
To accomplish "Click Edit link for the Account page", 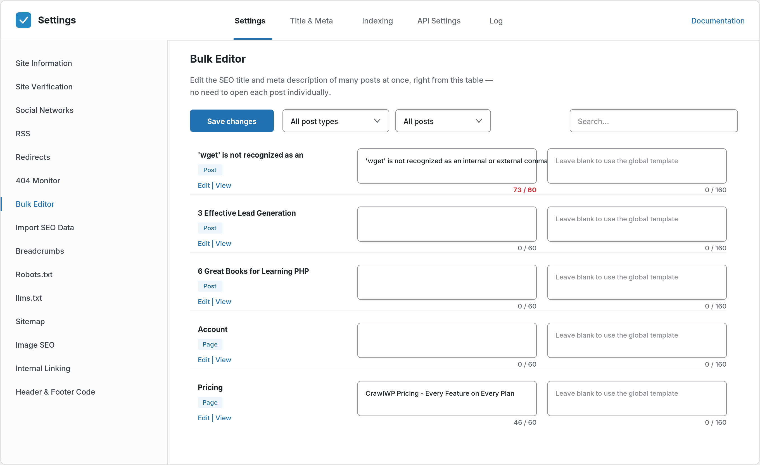I will (x=204, y=360).
